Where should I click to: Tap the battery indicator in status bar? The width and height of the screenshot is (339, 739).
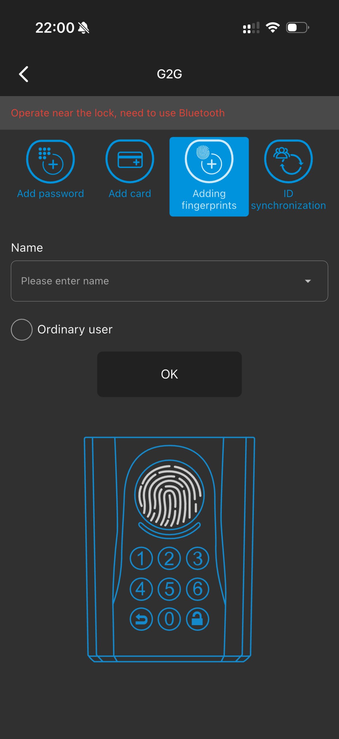click(298, 28)
